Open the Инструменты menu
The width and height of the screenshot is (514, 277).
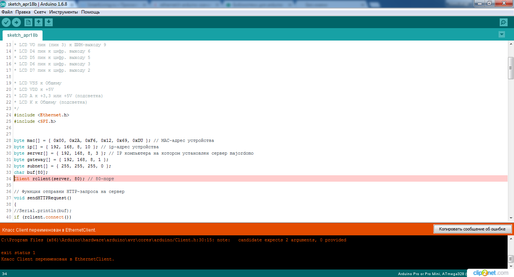point(64,12)
